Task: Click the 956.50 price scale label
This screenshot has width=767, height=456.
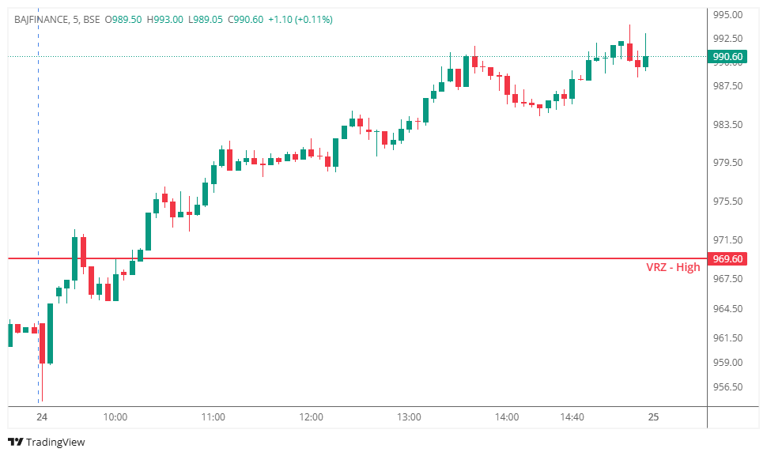Action: [728, 387]
